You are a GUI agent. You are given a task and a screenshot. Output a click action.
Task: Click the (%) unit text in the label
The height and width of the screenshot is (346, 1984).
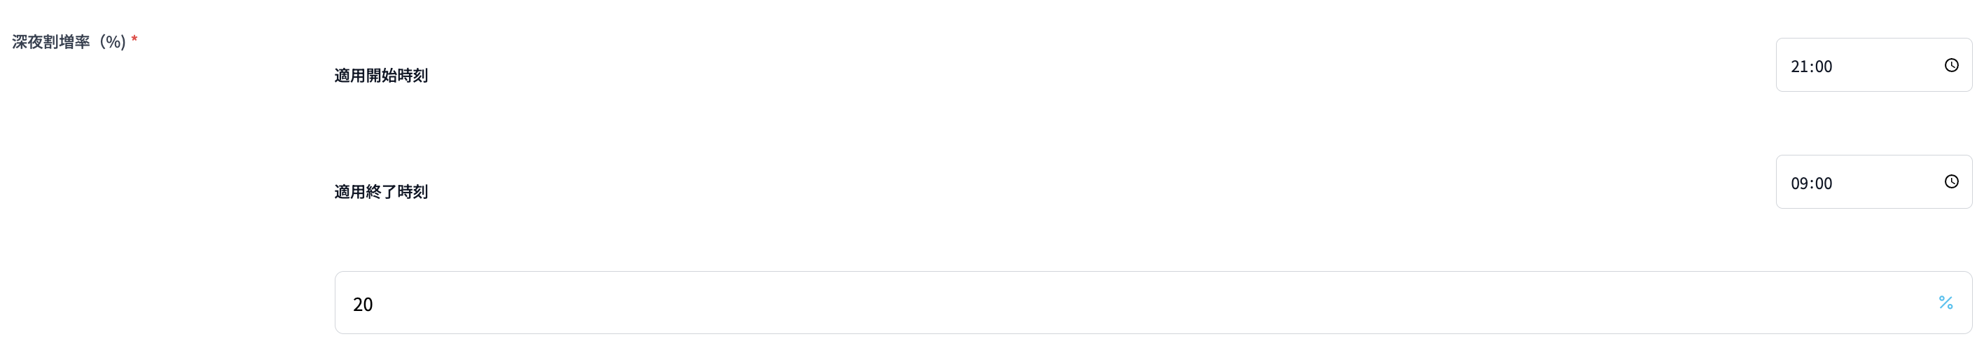click(113, 41)
